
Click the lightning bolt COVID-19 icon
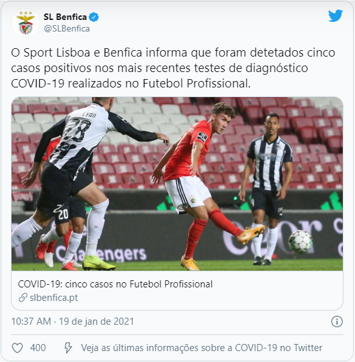[68, 347]
